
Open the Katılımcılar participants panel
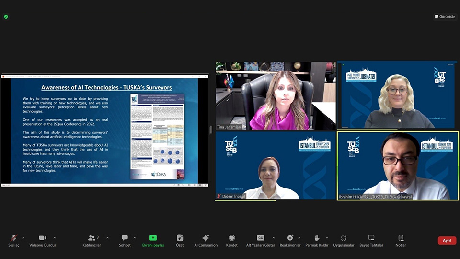(93, 240)
